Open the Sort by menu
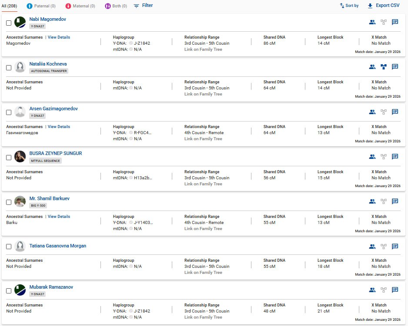This screenshot has height=326, width=408. (349, 6)
